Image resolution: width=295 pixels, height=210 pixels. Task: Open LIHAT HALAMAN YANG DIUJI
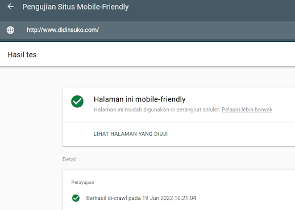pos(131,134)
